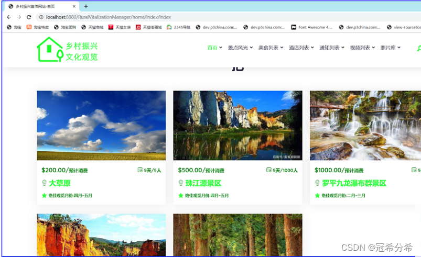
Task: Click the star icon on 珠江源景区 card
Action: (181, 195)
